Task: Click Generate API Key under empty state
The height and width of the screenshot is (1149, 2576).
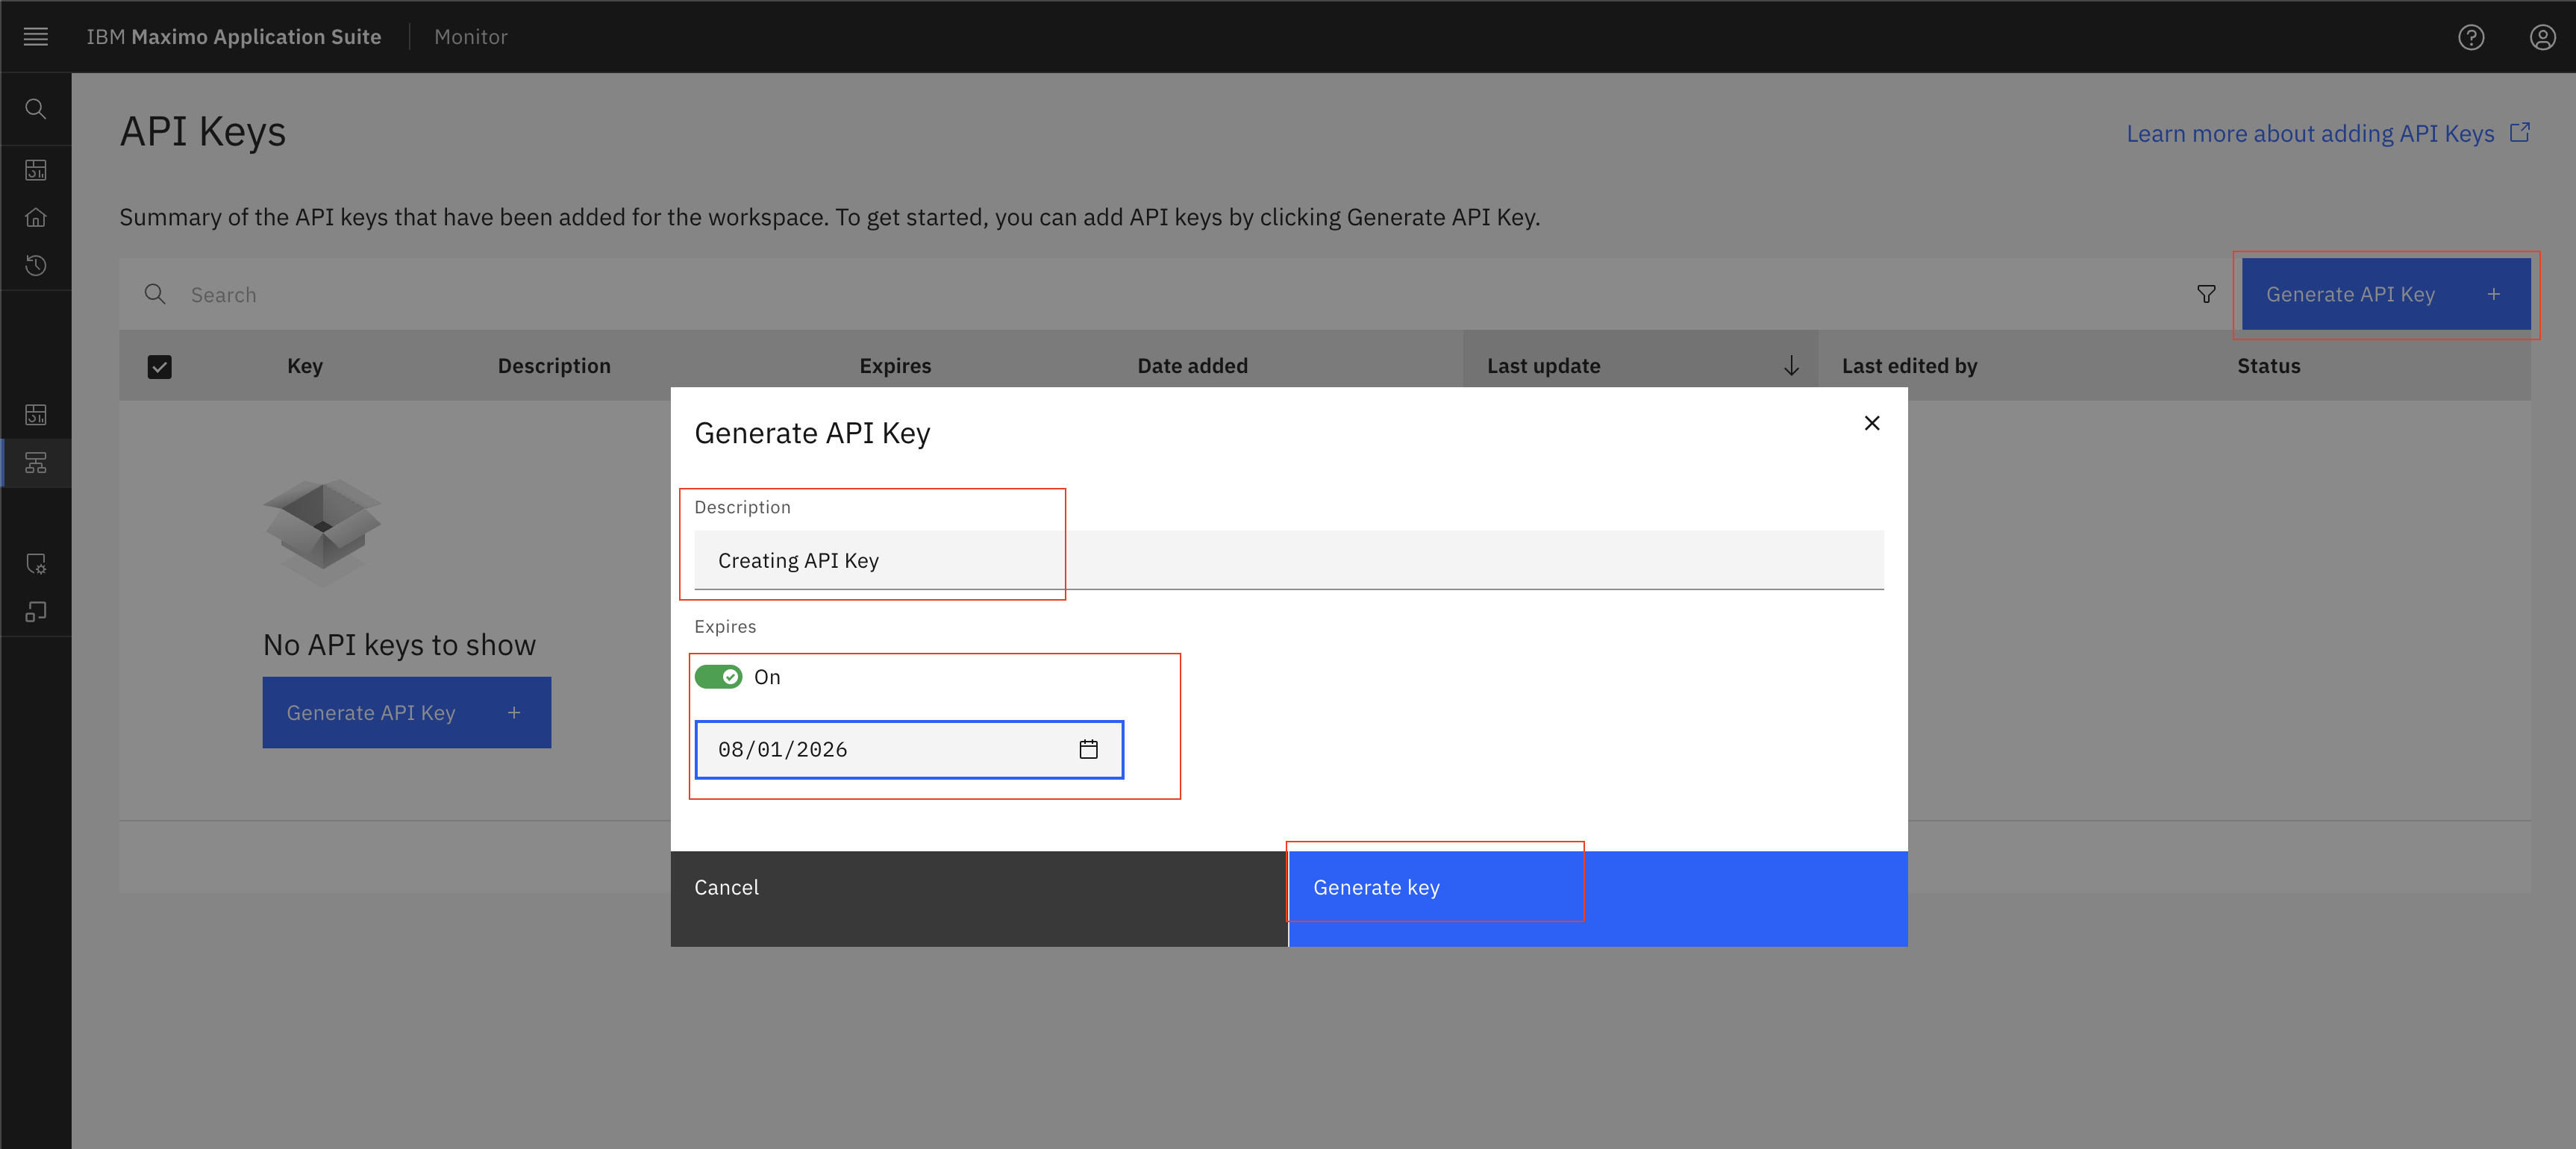Action: (407, 712)
